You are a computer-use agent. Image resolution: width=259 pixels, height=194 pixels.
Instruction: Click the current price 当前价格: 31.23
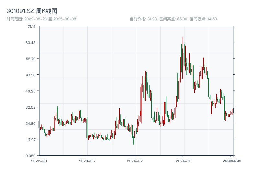click(143, 19)
